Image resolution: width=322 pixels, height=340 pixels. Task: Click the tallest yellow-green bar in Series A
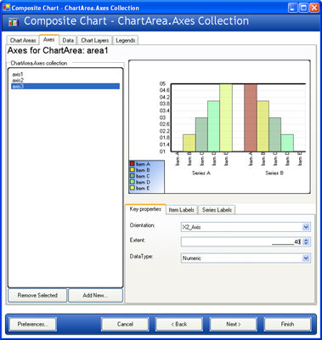[226, 117]
